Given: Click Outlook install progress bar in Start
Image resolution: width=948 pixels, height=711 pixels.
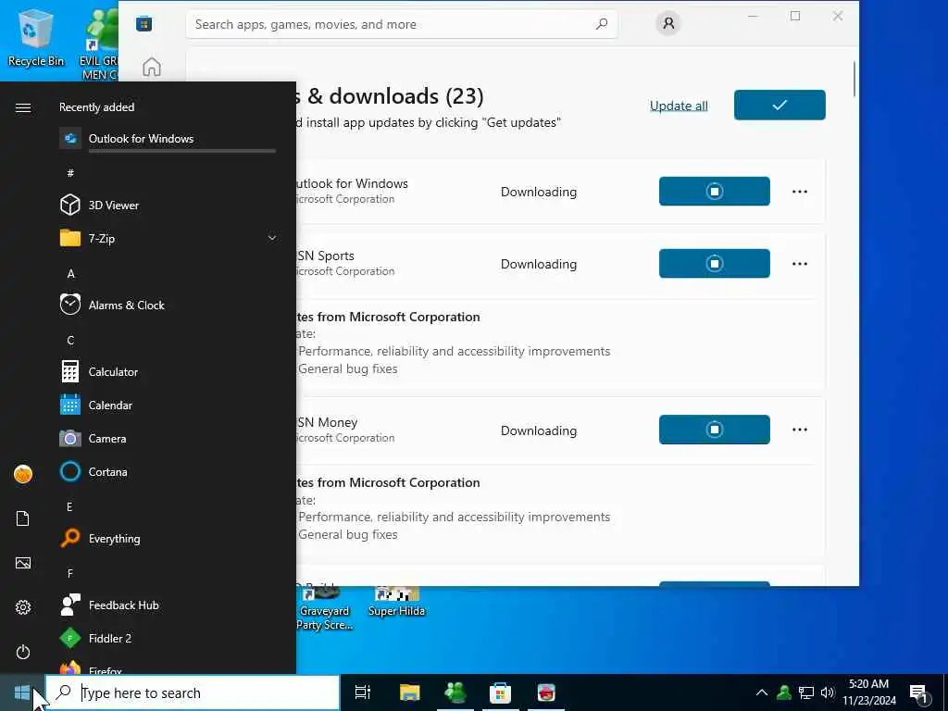Looking at the screenshot, I should click(182, 151).
